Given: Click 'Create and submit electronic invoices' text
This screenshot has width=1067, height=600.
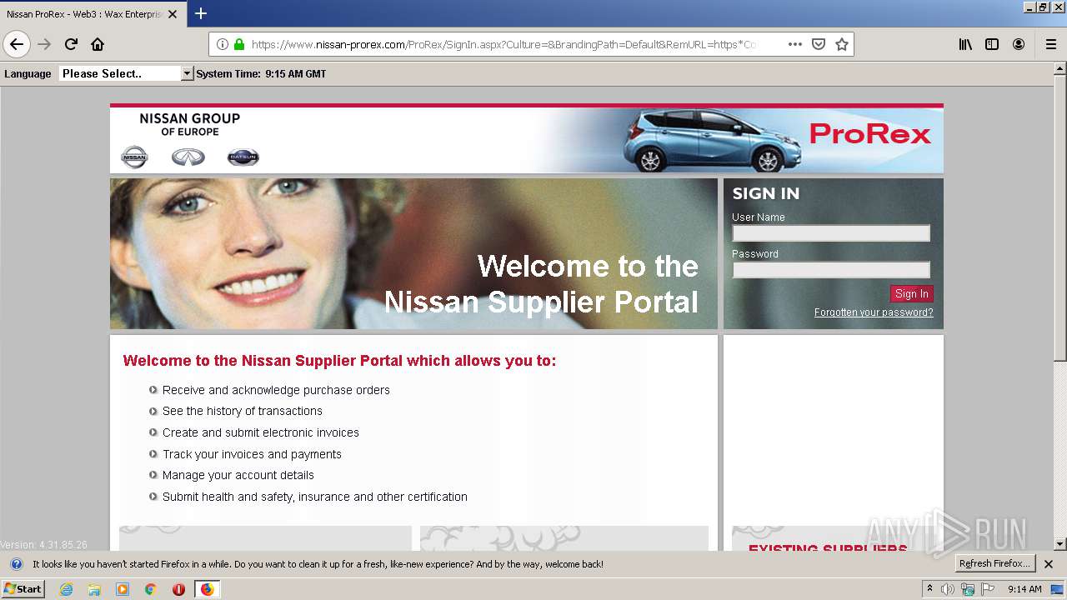Looking at the screenshot, I should click(x=261, y=432).
